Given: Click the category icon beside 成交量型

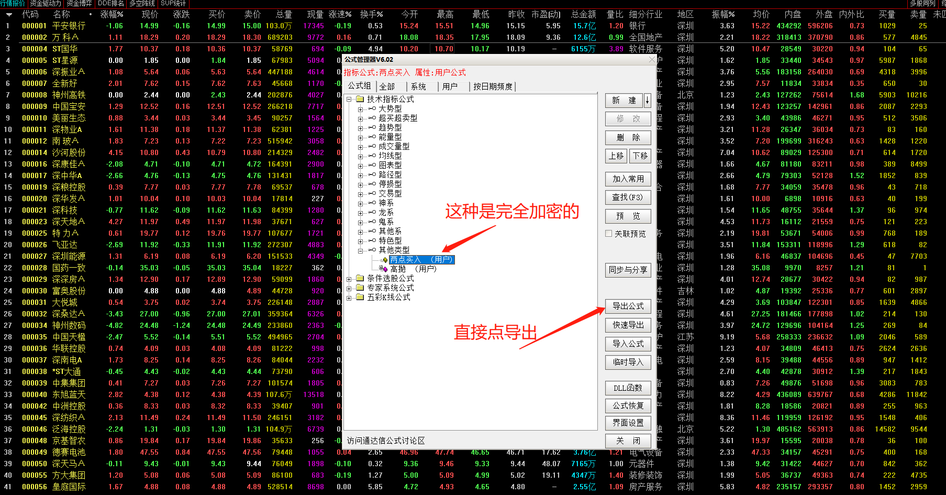Looking at the screenshot, I should [x=372, y=146].
